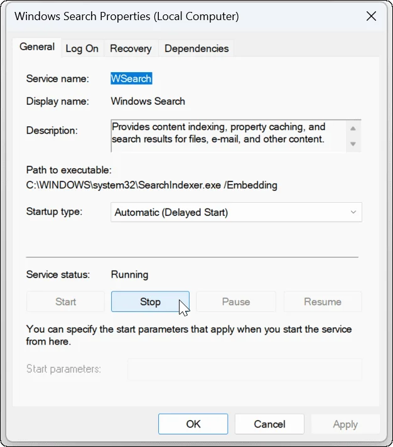
Task: Click the Start parameters input field
Action: [x=245, y=369]
